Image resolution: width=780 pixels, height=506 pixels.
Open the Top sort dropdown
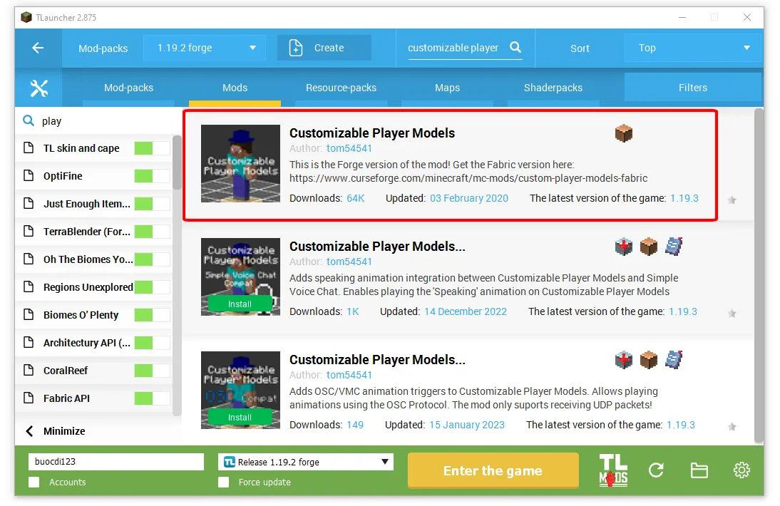coord(694,48)
